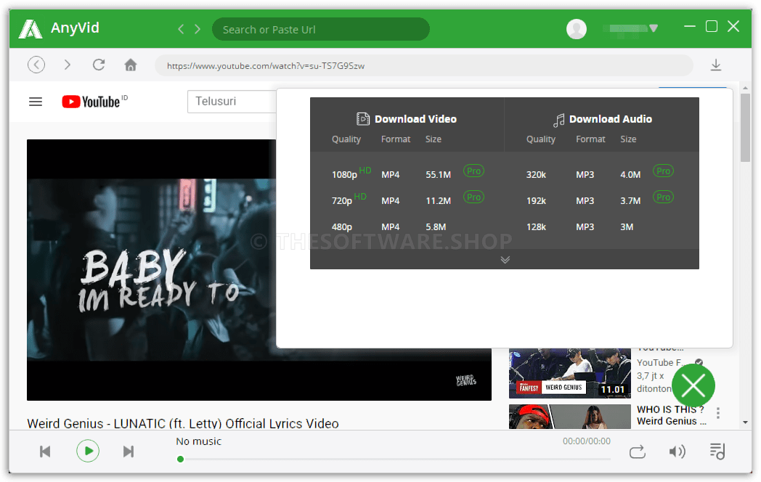Click the Download Audio music note icon

click(x=558, y=119)
